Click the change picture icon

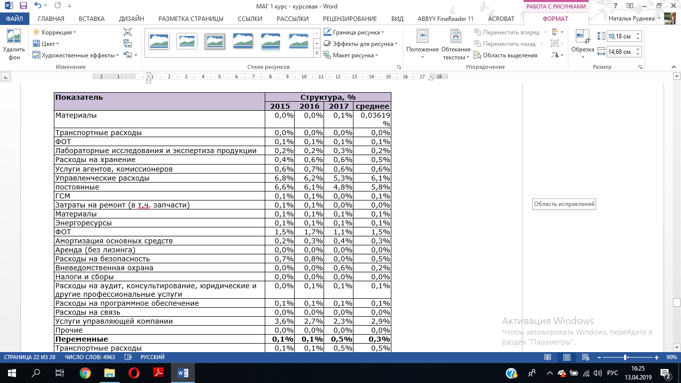[128, 43]
